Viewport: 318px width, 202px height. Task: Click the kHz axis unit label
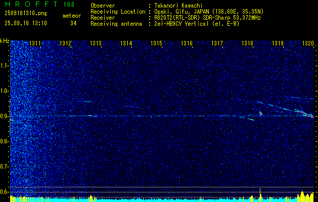click(x=5, y=41)
